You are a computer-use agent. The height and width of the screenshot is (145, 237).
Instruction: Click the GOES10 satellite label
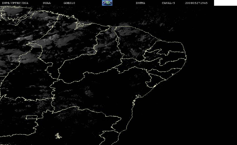(69, 3)
